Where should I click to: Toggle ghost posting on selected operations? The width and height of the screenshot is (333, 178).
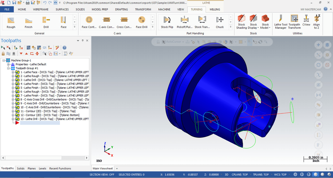click(x=14, y=54)
